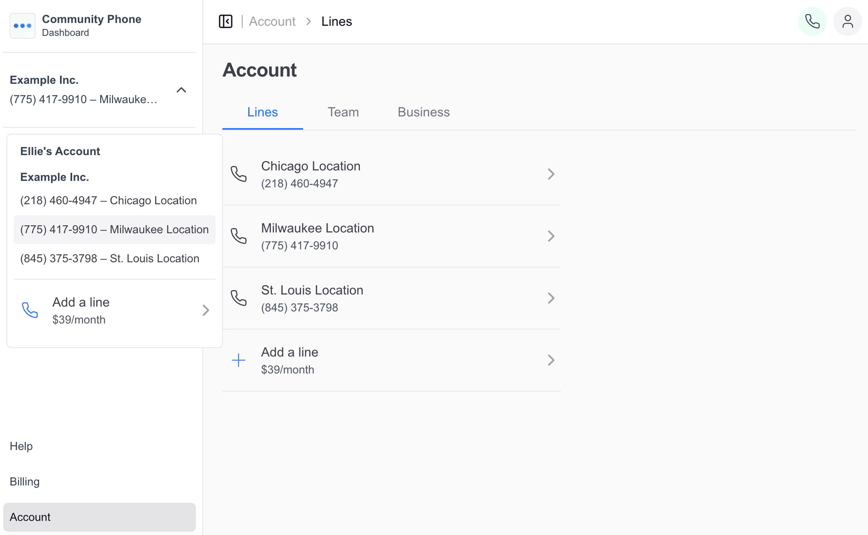Click phone icon beside Milwaukee Location line
Image resolution: width=868 pixels, height=535 pixels.
click(239, 236)
